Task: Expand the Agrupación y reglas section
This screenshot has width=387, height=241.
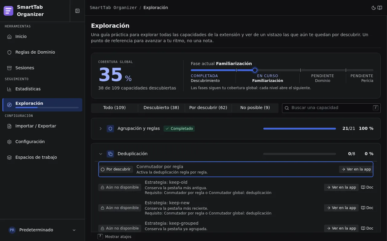Action: point(101,129)
